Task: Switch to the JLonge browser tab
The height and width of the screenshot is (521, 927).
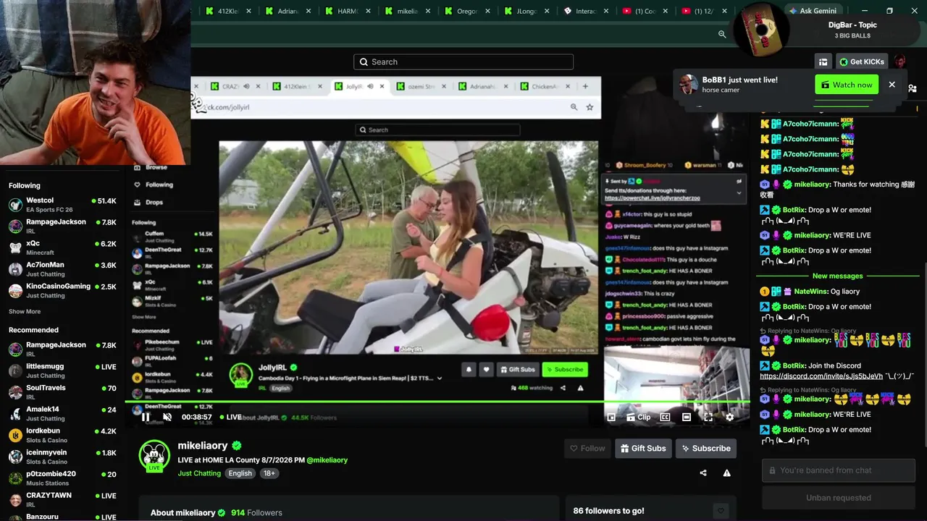Action: pyautogui.click(x=526, y=11)
